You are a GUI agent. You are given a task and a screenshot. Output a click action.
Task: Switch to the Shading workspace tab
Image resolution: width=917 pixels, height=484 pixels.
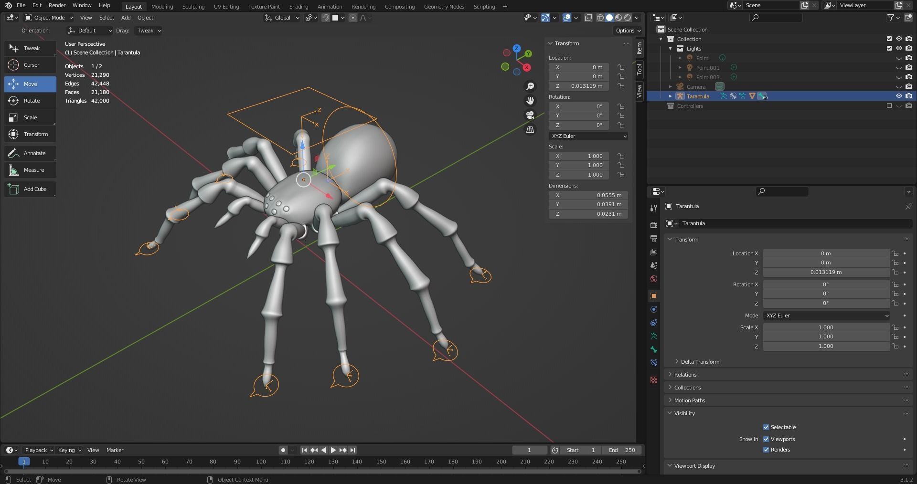pyautogui.click(x=299, y=7)
